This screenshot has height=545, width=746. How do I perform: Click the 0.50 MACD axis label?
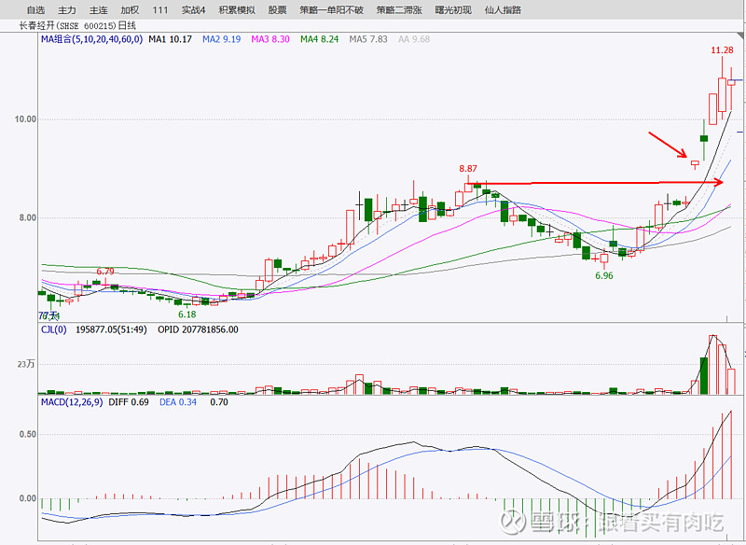pos(28,434)
